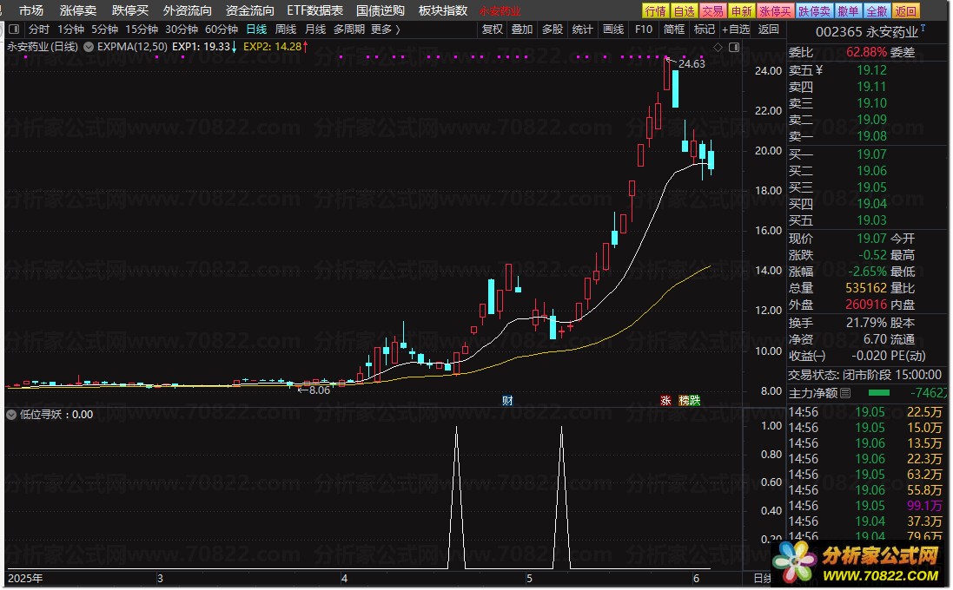Image resolution: width=953 pixels, height=590 pixels.
Task: Click the small T icon beside 永安药业 title
Action: point(923,28)
